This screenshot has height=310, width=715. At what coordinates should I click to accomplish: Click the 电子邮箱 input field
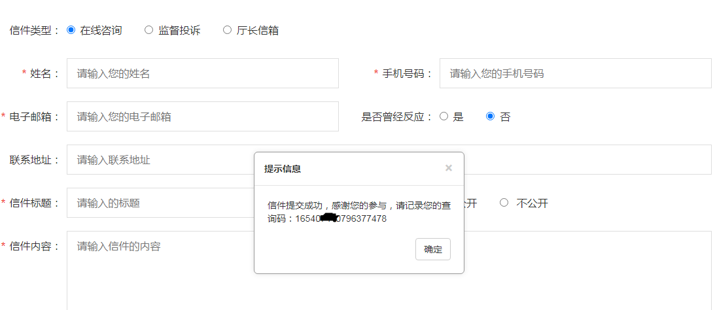(x=202, y=116)
